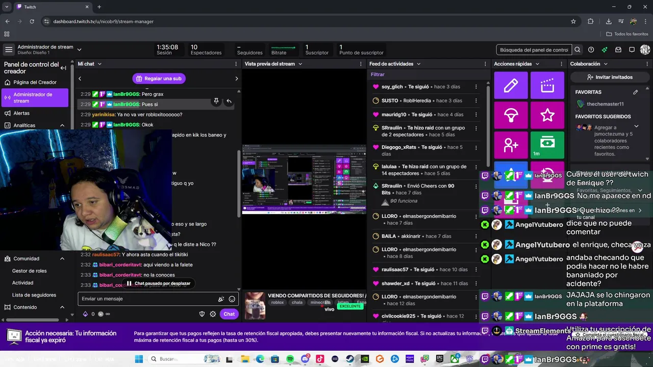Click the green 1m ad quick action

[x=547, y=145]
